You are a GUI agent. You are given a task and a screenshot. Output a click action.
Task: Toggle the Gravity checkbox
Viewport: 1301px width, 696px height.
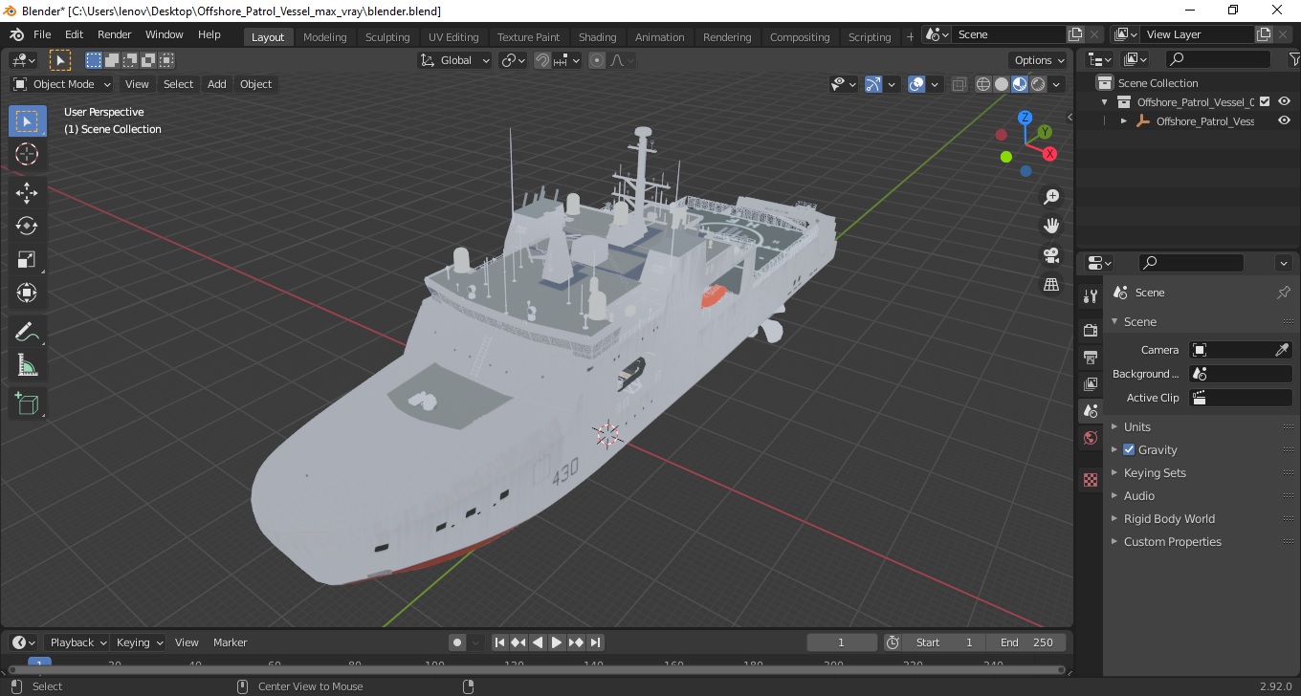pyautogui.click(x=1129, y=449)
